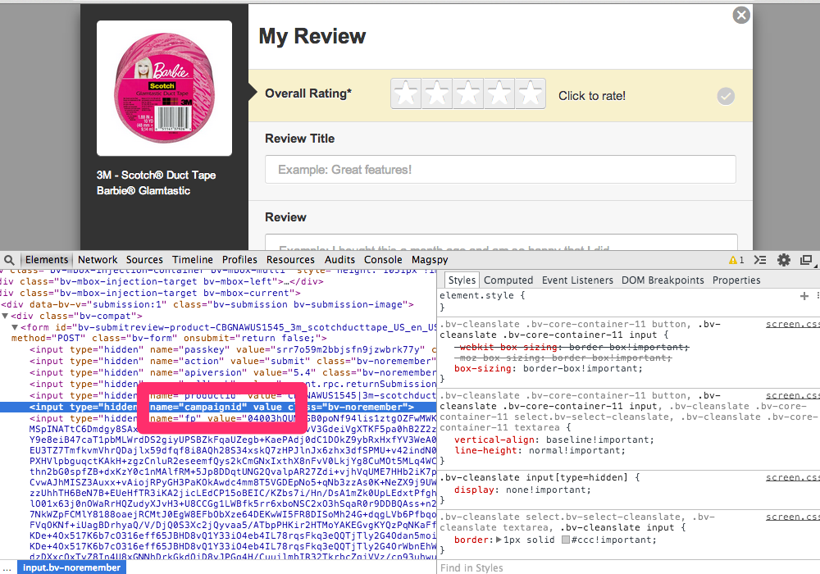Image resolution: width=820 pixels, height=574 pixels.
Task: Click the warning count indicator
Action: pyautogui.click(x=736, y=260)
